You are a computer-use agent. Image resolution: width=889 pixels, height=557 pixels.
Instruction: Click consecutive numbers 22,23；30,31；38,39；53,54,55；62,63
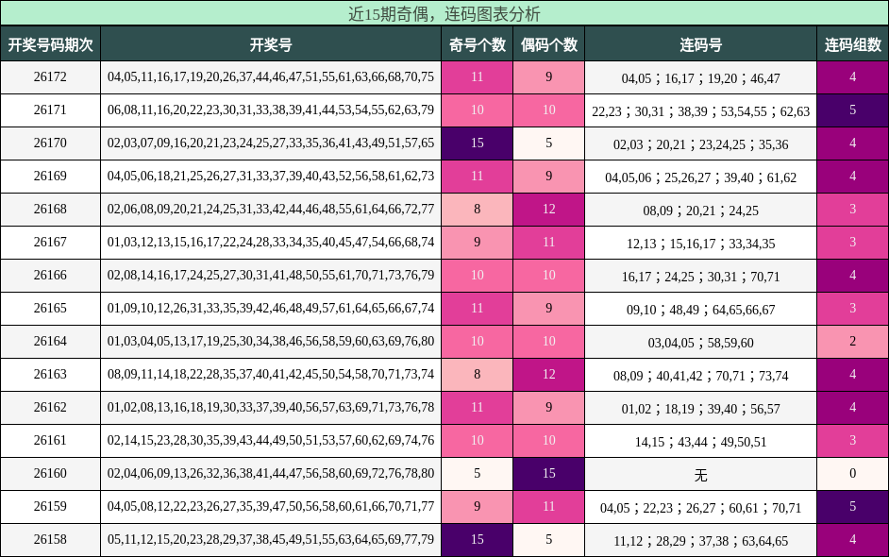pyautogui.click(x=701, y=111)
